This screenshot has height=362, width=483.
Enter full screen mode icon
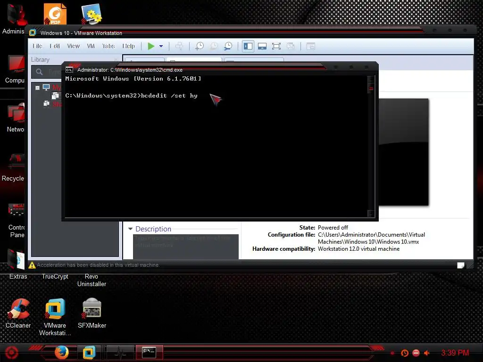pos(276,46)
